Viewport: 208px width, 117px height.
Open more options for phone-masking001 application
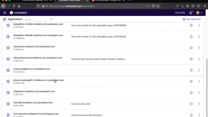(x=199, y=81)
